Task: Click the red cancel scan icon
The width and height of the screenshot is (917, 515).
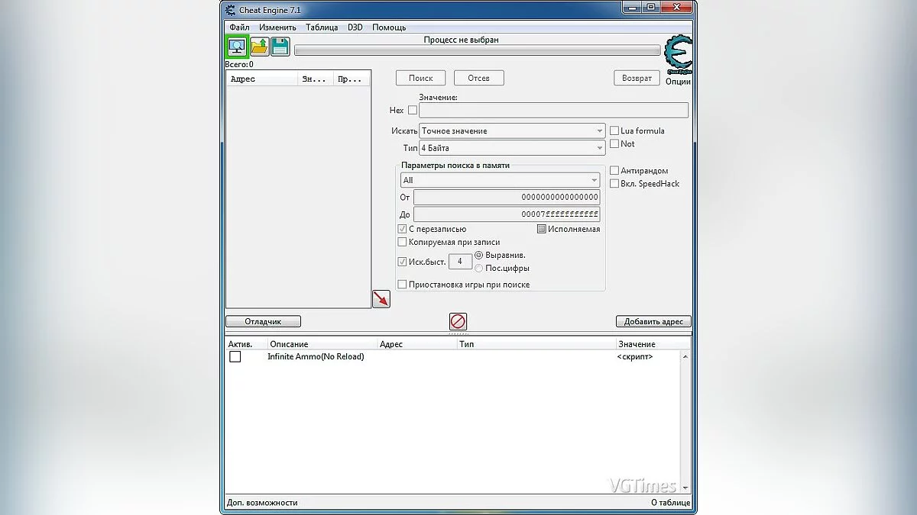Action: pos(457,321)
